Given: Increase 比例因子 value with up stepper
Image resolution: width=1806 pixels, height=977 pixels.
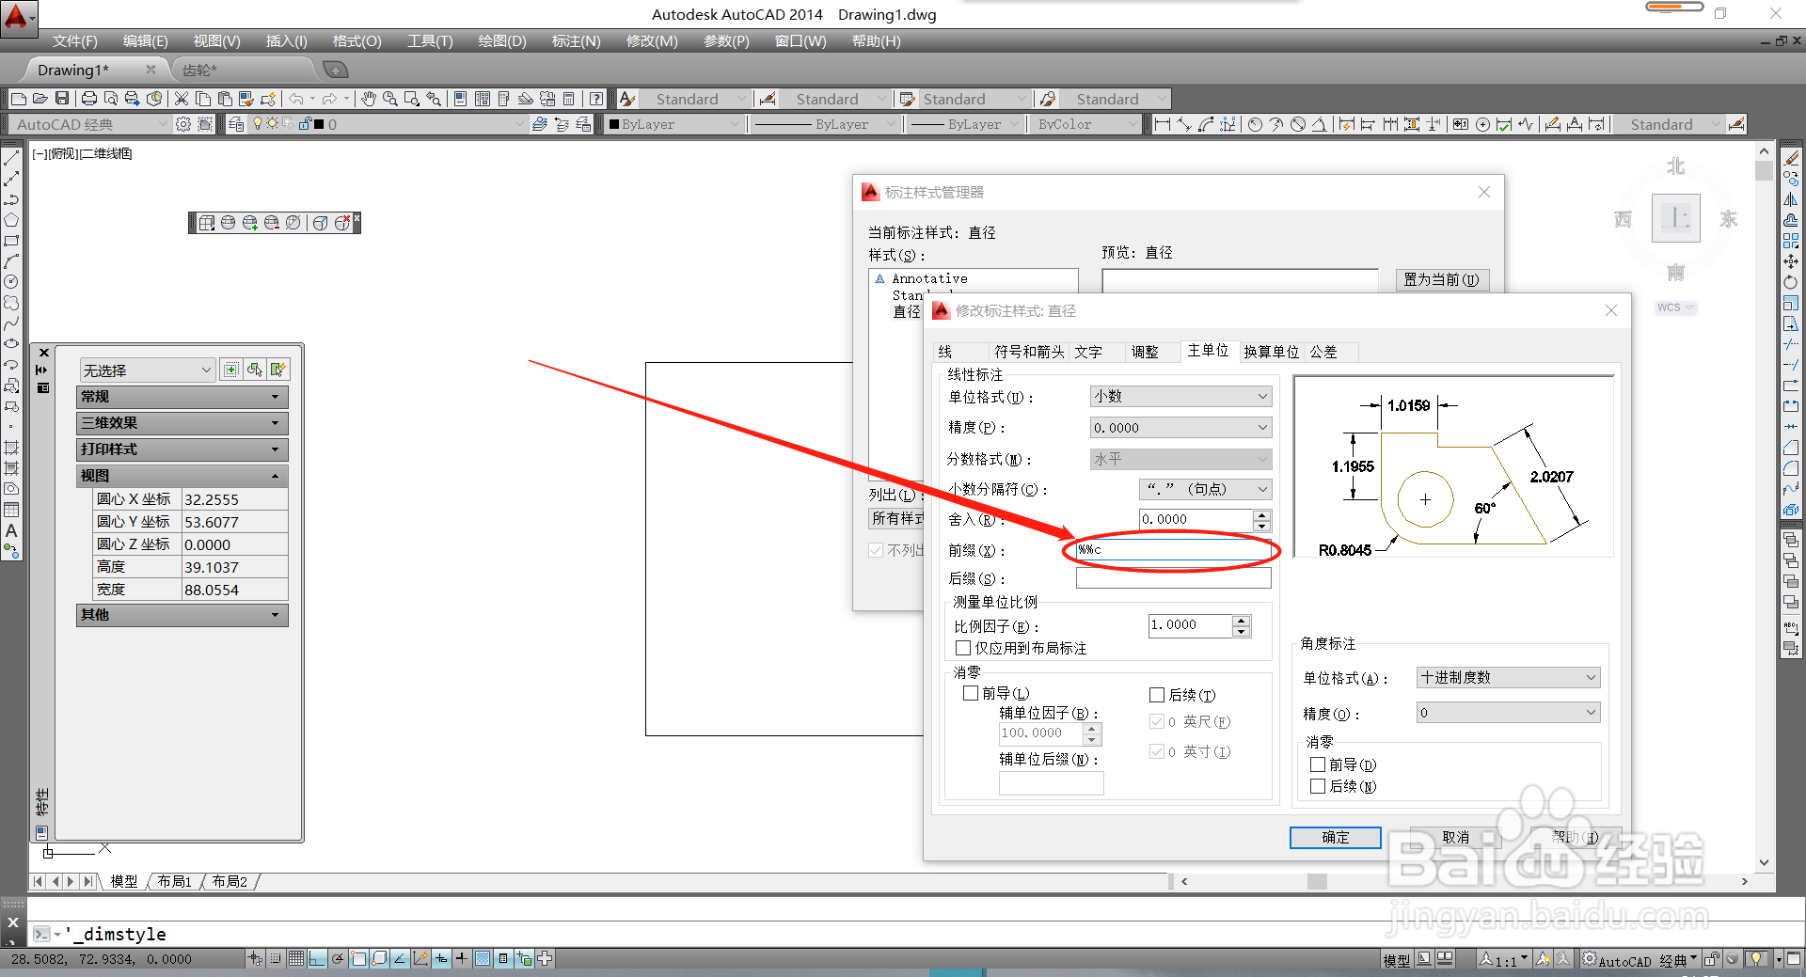Looking at the screenshot, I should tap(1242, 621).
